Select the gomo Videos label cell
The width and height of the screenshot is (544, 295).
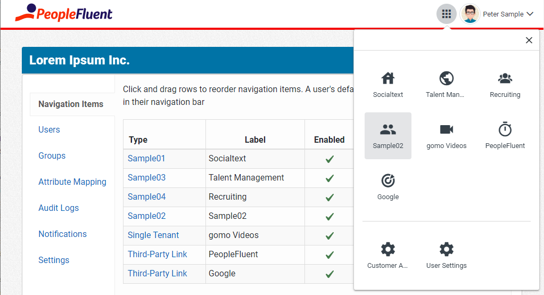pyautogui.click(x=255, y=235)
